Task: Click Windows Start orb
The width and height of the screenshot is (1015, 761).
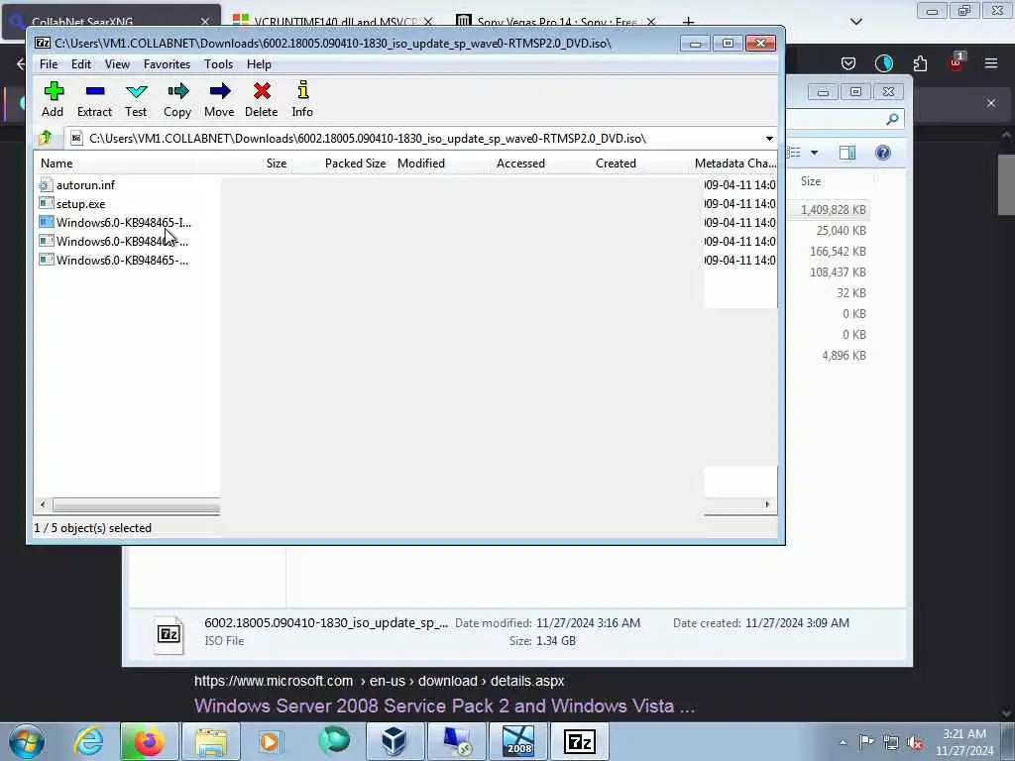Action: [x=27, y=741]
